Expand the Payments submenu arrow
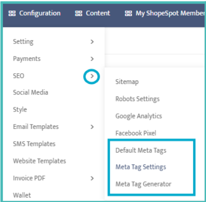This screenshot has width=206, height=202. tap(92, 59)
